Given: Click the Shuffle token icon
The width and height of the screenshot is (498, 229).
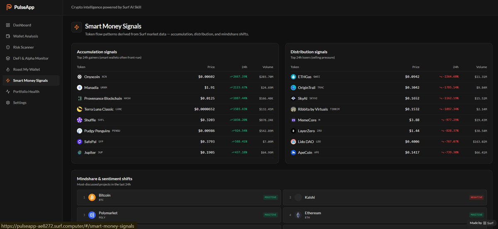Looking at the screenshot, I should (80, 120).
